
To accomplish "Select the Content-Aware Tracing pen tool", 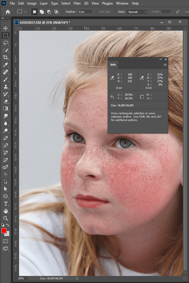I will 6,145.
